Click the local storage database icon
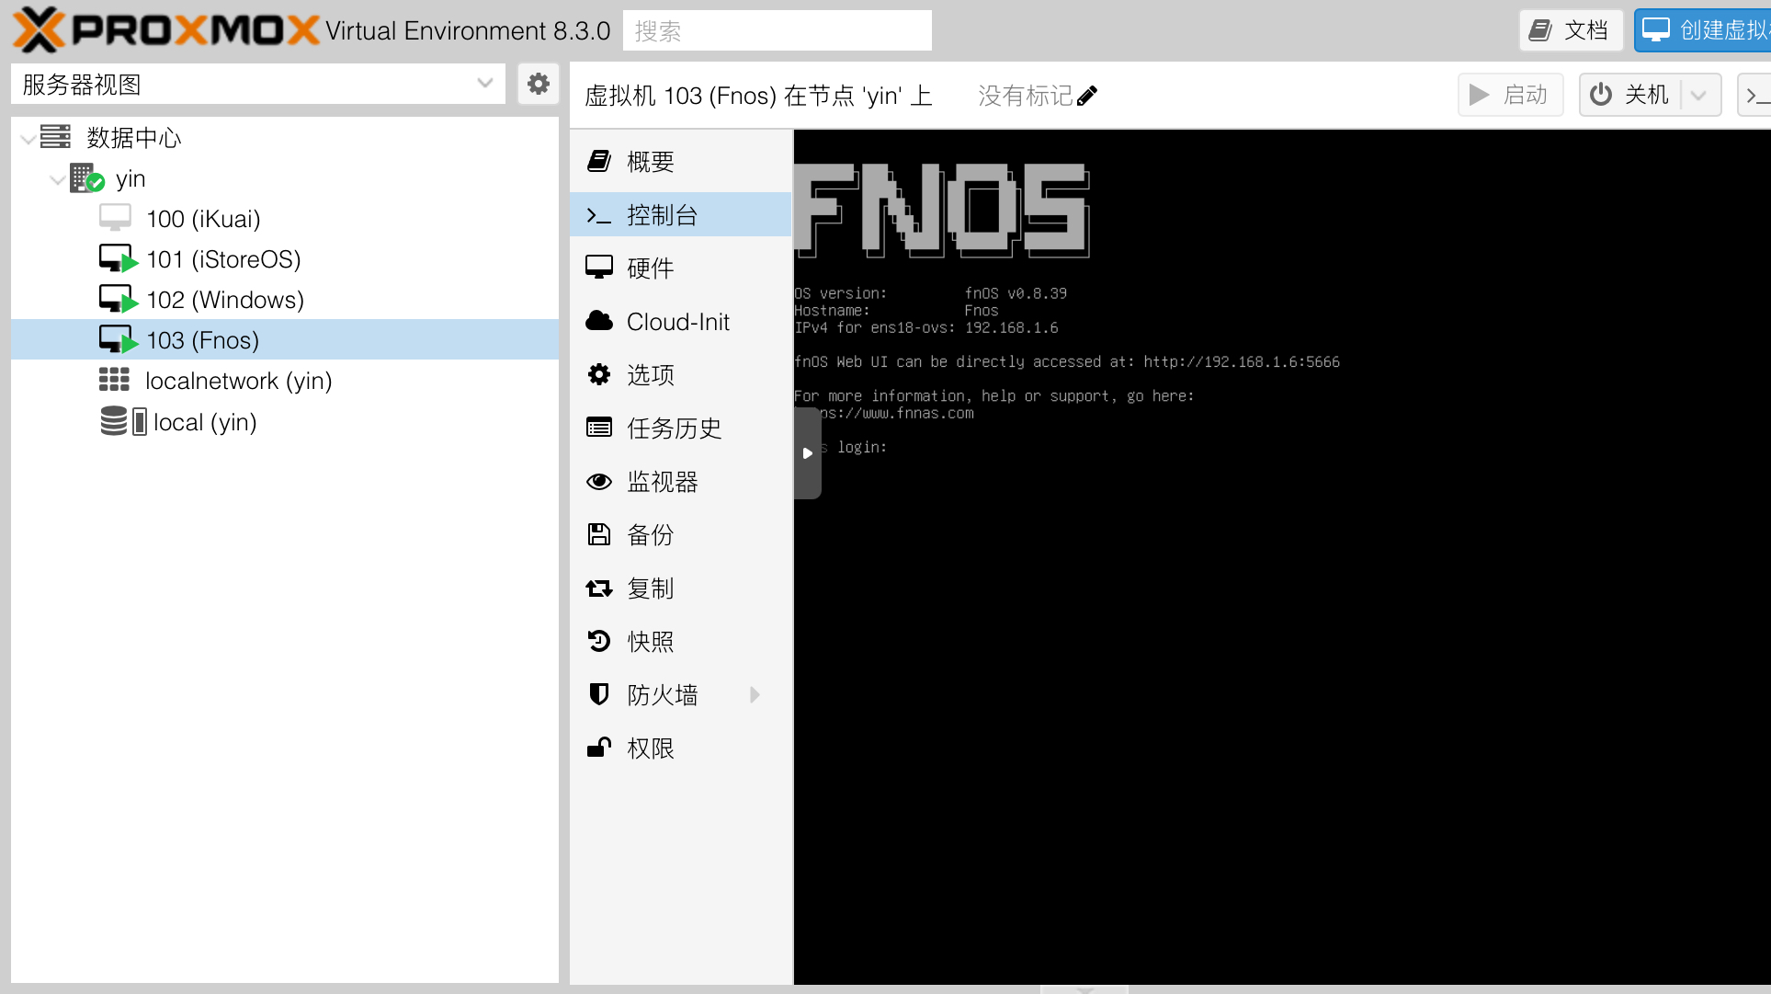This screenshot has width=1771, height=994. [114, 421]
